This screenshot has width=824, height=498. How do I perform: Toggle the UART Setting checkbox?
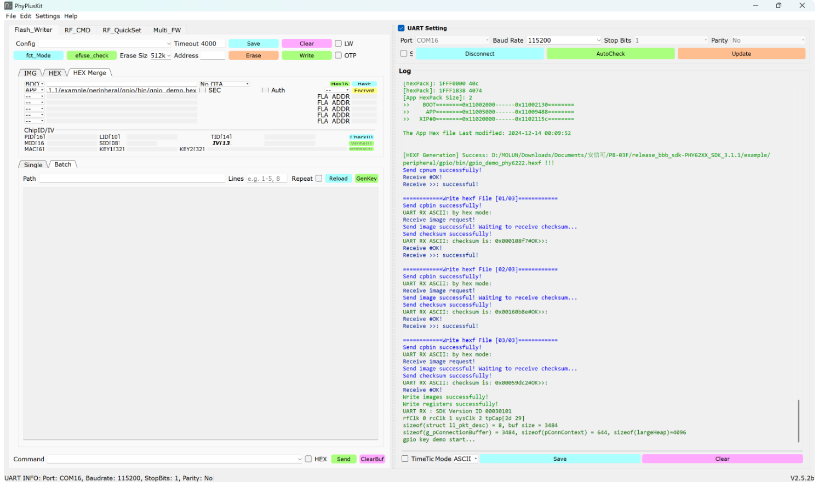[x=401, y=28]
